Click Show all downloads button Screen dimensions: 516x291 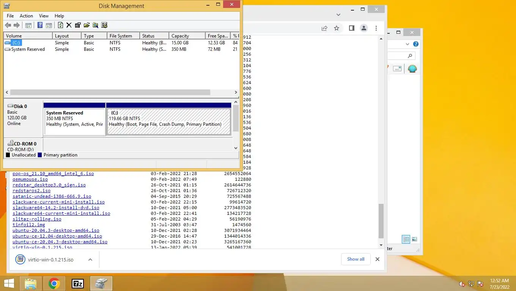pos(356,259)
